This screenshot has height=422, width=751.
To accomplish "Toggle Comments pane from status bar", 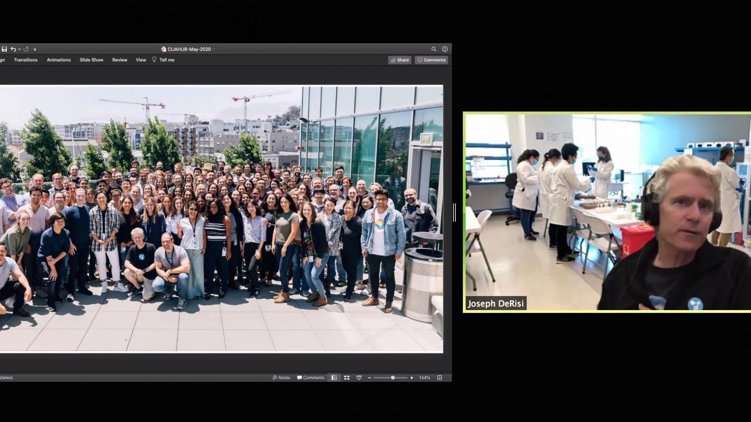I will coord(311,377).
